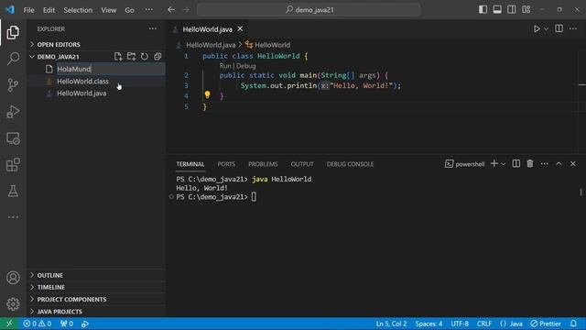Viewport: 586px width, 330px height.
Task: Kill terminal with trash icon
Action: (530, 164)
